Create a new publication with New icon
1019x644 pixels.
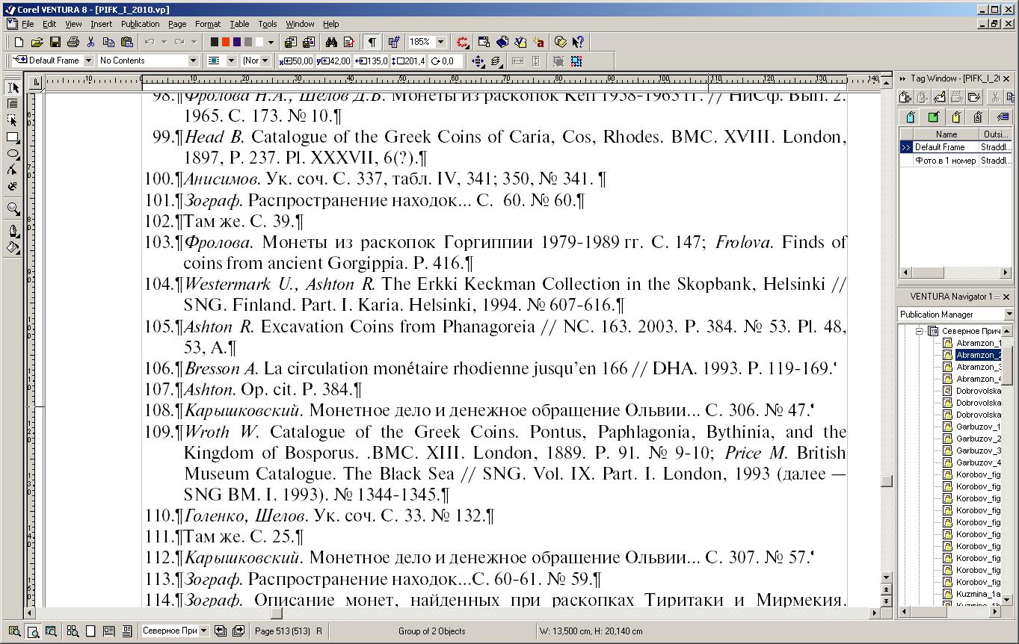point(19,43)
